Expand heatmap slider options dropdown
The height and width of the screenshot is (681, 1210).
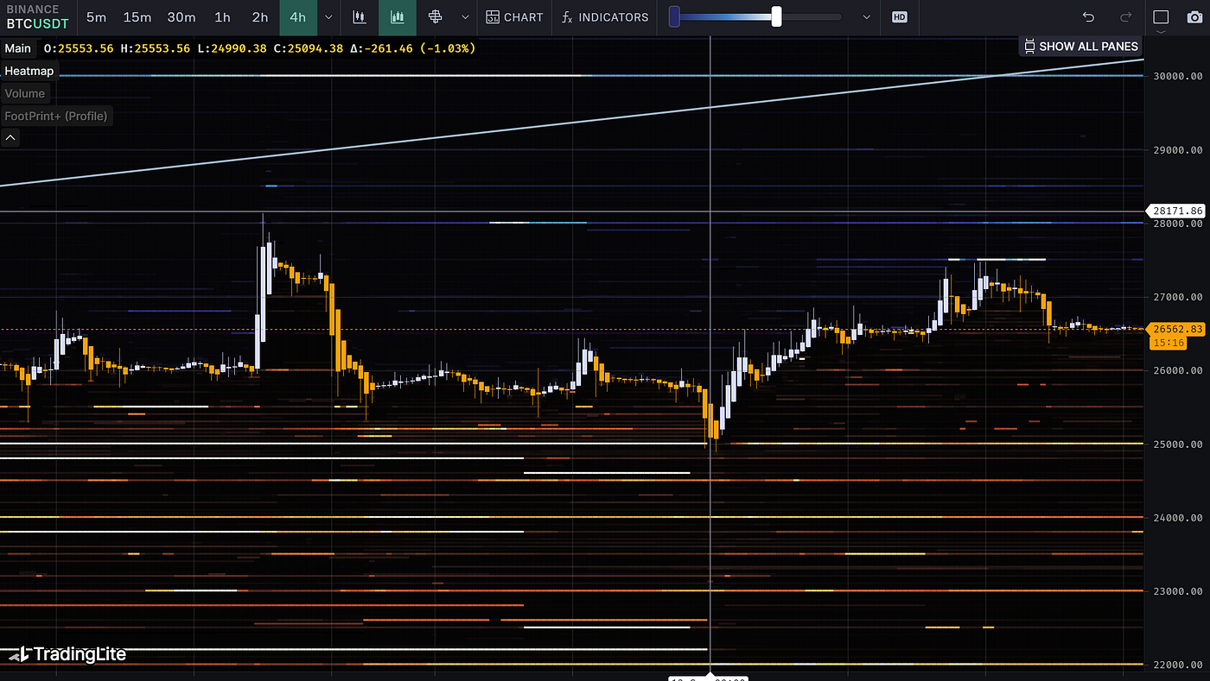pyautogui.click(x=867, y=17)
